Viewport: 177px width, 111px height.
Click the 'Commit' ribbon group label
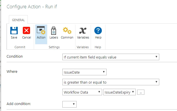[20, 47]
